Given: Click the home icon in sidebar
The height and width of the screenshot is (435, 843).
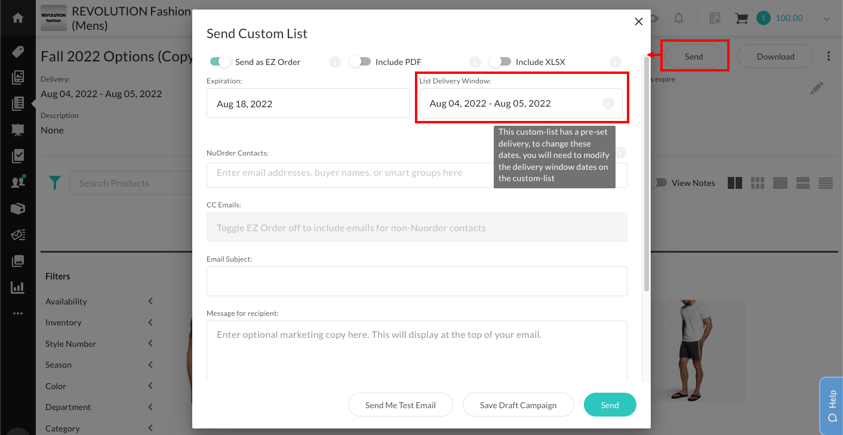Looking at the screenshot, I should [x=18, y=18].
